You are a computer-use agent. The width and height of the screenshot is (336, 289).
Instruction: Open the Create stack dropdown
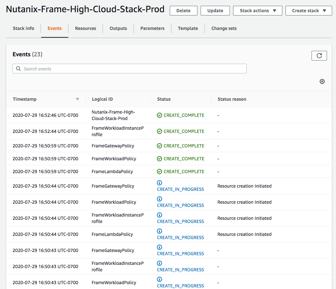click(x=308, y=10)
